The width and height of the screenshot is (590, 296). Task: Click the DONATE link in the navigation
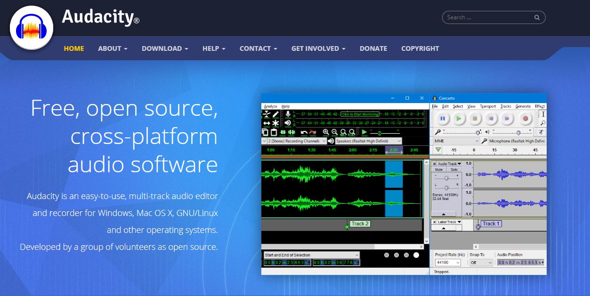pos(373,48)
